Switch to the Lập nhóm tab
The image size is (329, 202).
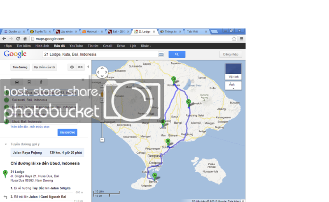click(x=66, y=31)
